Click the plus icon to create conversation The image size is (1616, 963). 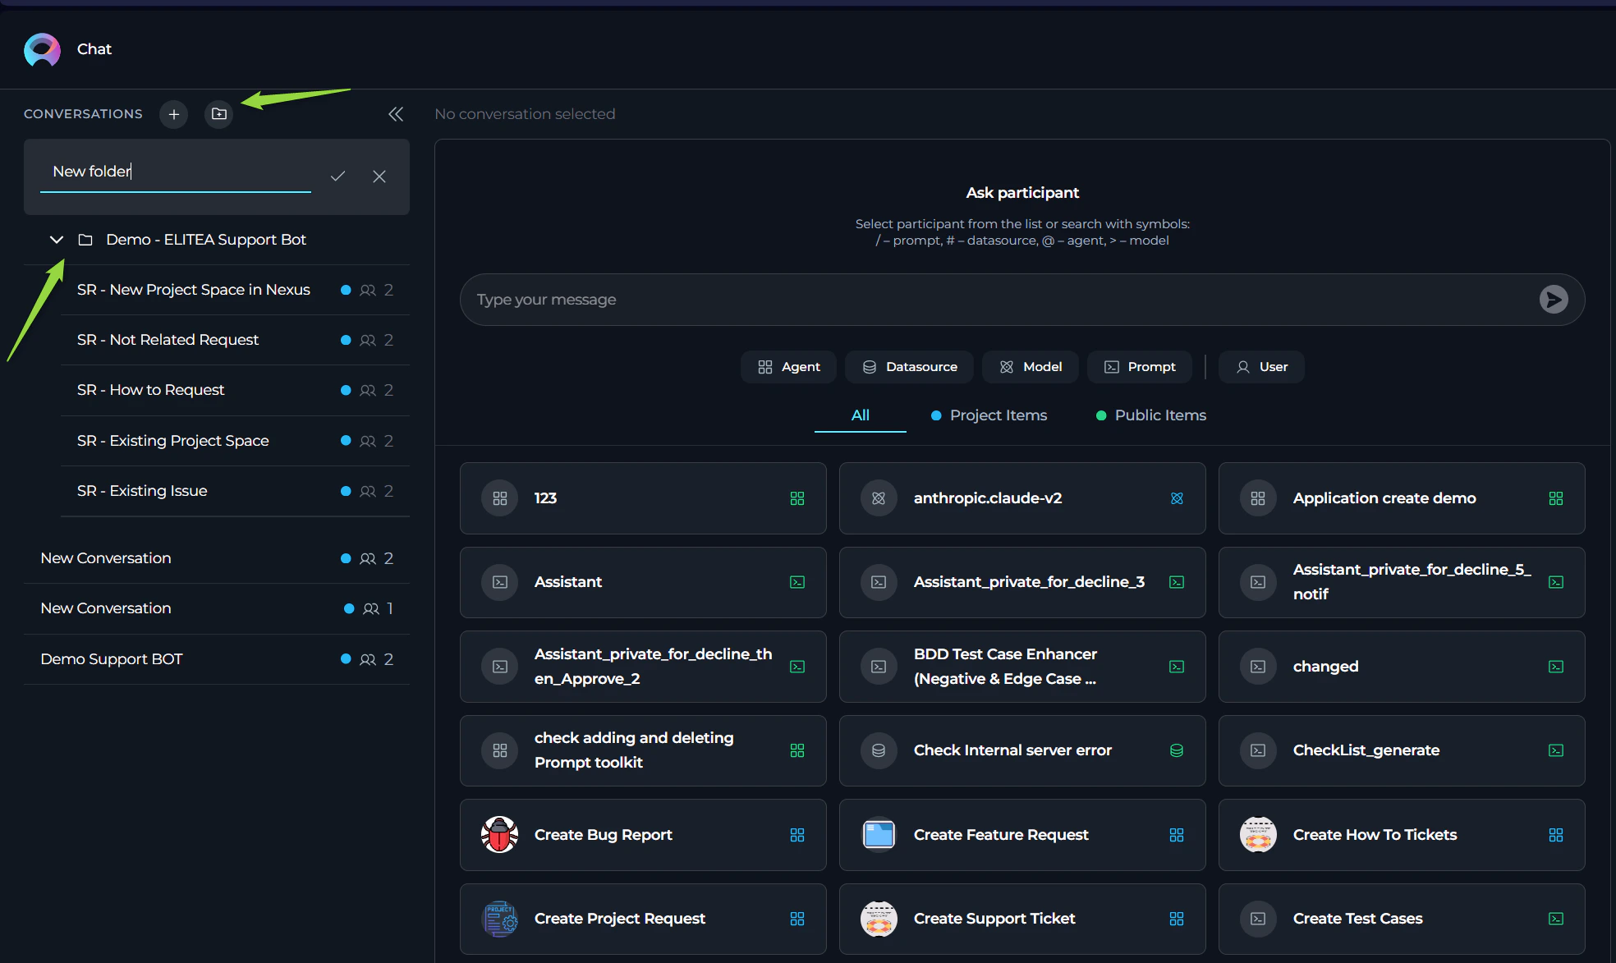[173, 114]
